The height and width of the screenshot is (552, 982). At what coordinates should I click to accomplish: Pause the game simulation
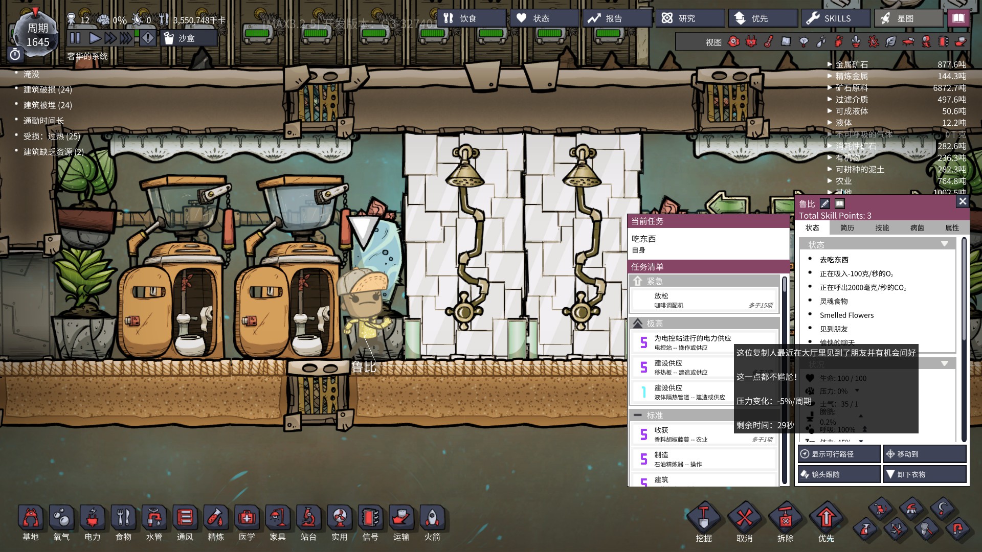pos(75,38)
